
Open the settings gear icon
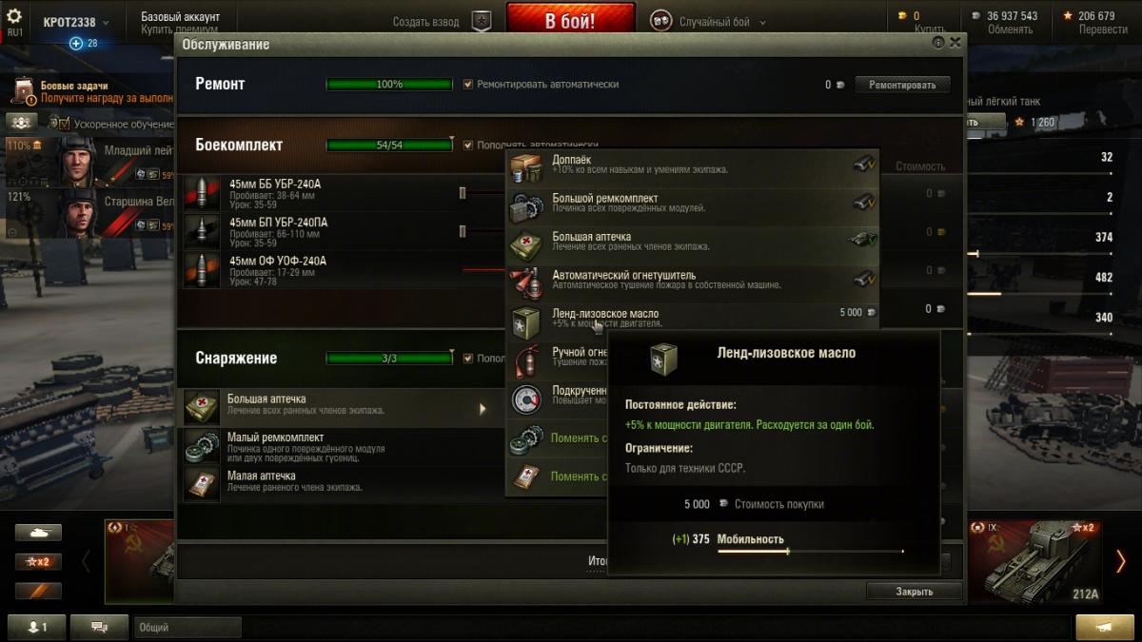[14, 17]
